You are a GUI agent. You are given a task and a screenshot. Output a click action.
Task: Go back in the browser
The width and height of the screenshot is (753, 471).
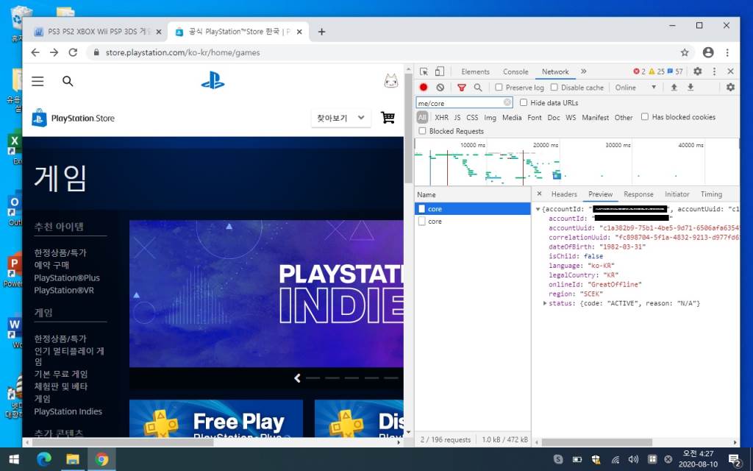pos(35,52)
